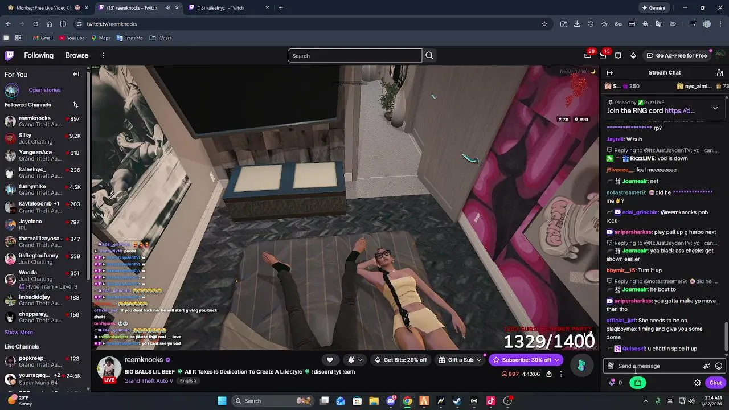Expand Show More followed channels
Image resolution: width=729 pixels, height=410 pixels.
[x=19, y=333]
